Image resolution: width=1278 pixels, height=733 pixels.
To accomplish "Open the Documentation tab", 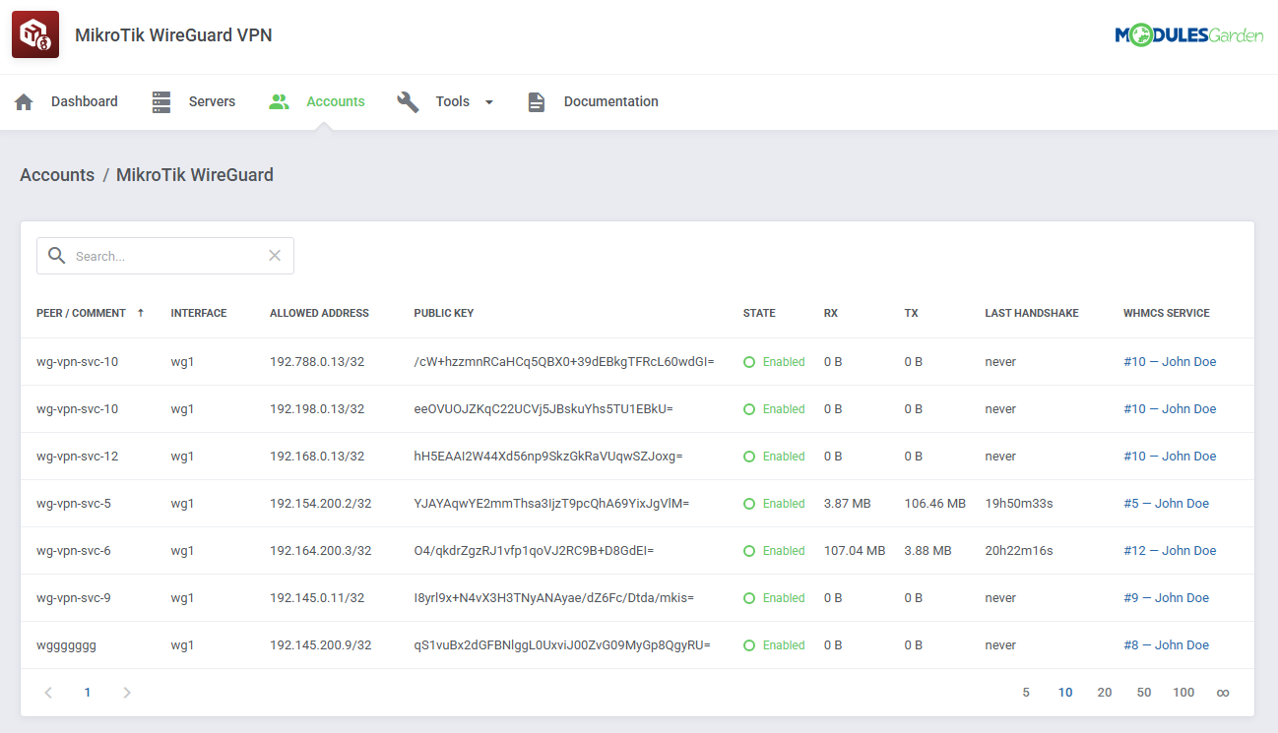I will (611, 101).
